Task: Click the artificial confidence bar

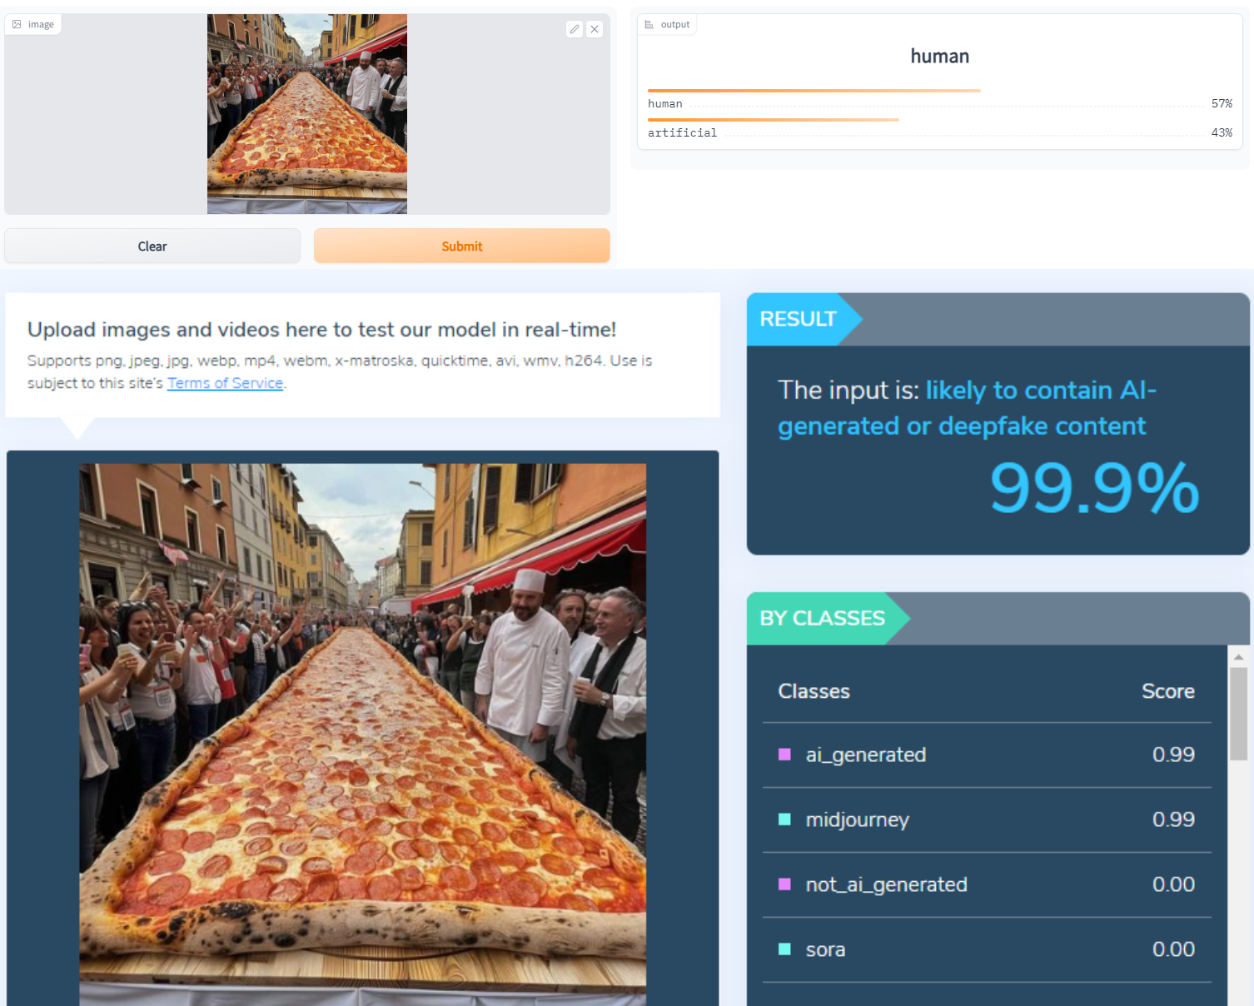Action: coord(774,120)
